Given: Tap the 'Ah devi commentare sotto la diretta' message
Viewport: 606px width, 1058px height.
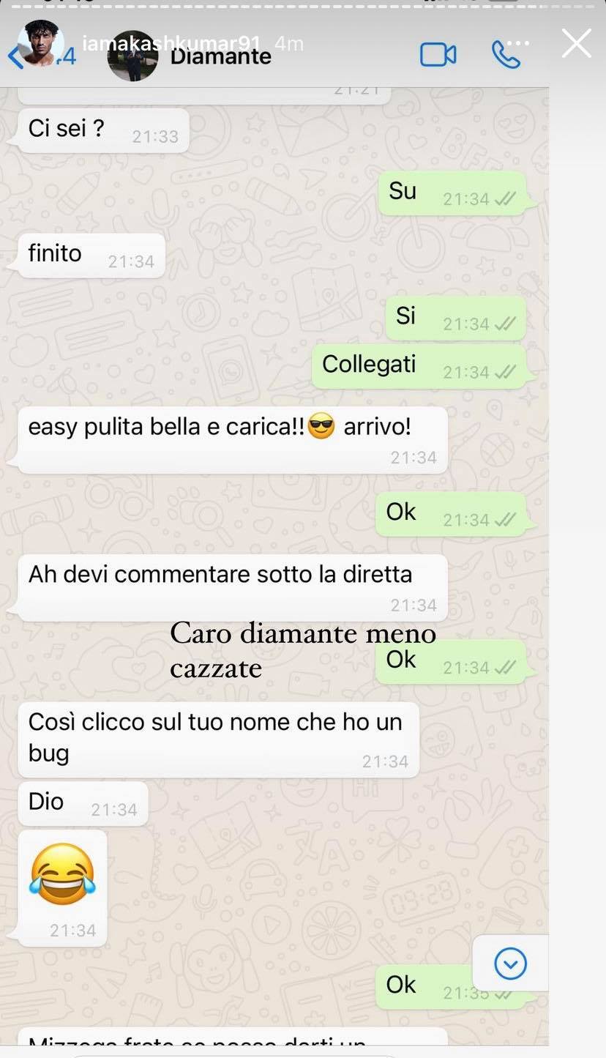Looking at the screenshot, I should [x=232, y=587].
